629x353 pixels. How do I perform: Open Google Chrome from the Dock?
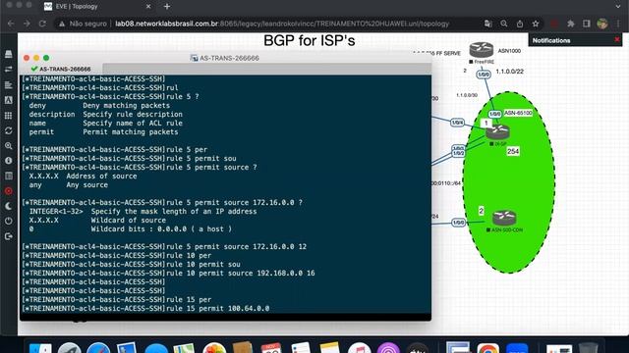pyautogui.click(x=487, y=348)
